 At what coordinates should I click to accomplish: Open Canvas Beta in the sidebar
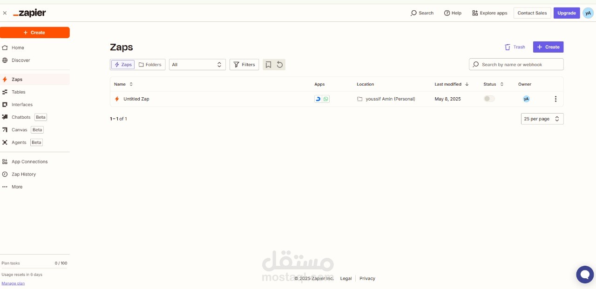point(35,129)
